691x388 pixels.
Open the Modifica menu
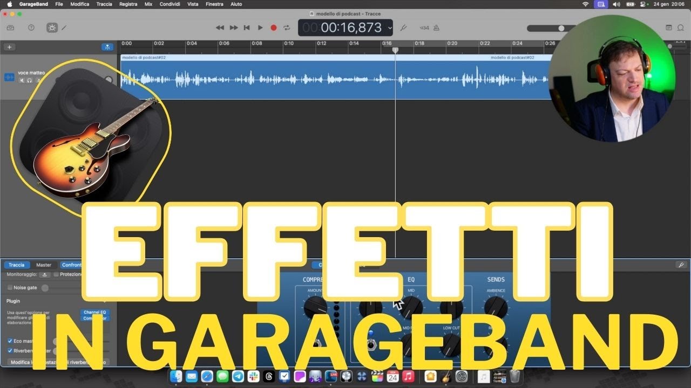pyautogui.click(x=80, y=4)
